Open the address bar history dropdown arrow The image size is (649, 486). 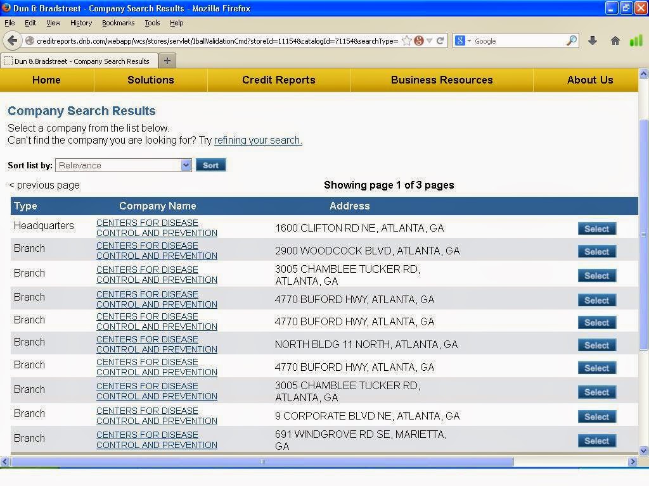(x=430, y=40)
